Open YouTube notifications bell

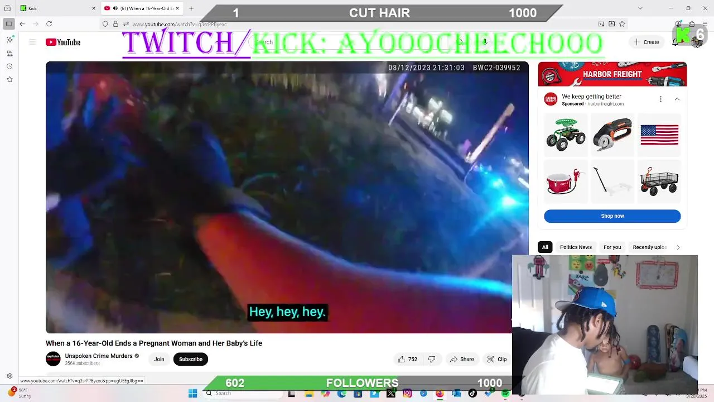pos(676,42)
